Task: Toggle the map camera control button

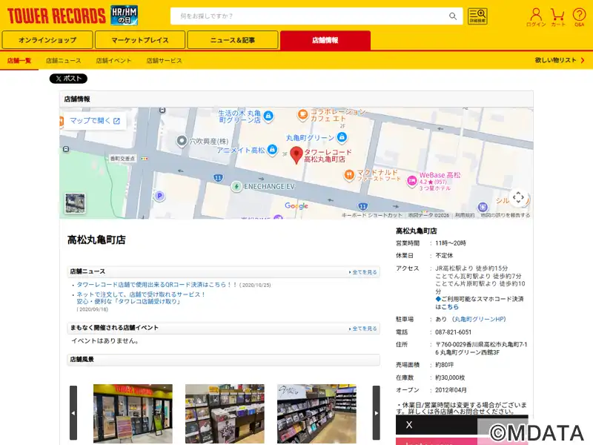Action: point(518,197)
